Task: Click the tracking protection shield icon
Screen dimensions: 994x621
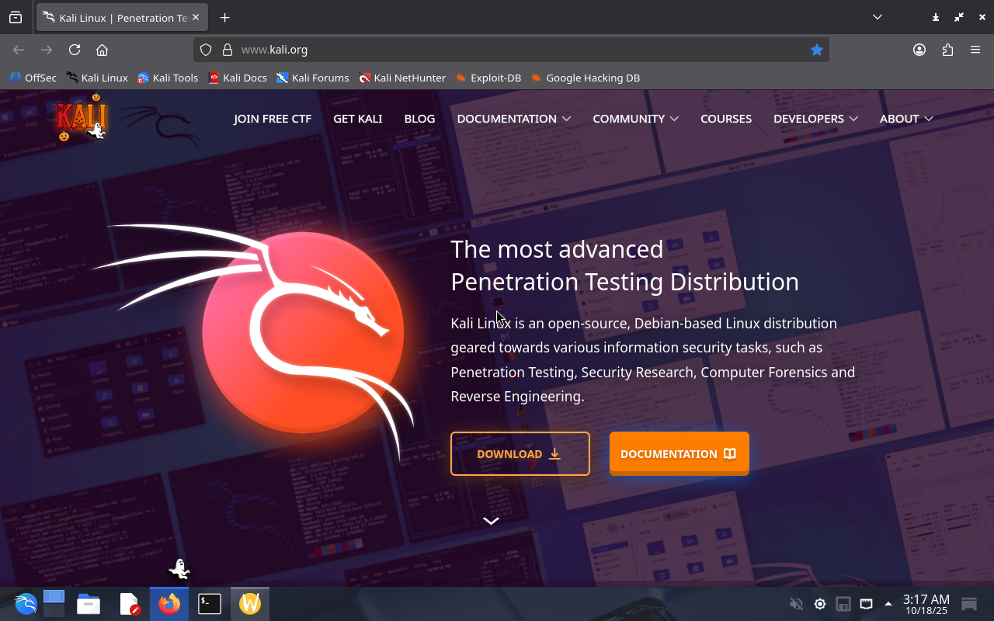Action: coord(206,50)
